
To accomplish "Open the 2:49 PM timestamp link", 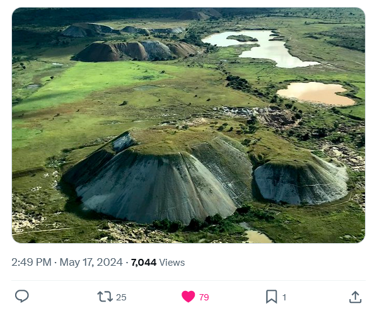I will click(x=32, y=263).
